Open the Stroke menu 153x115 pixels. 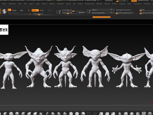tap(114, 4)
